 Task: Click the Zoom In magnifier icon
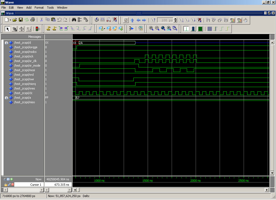click(x=151, y=29)
